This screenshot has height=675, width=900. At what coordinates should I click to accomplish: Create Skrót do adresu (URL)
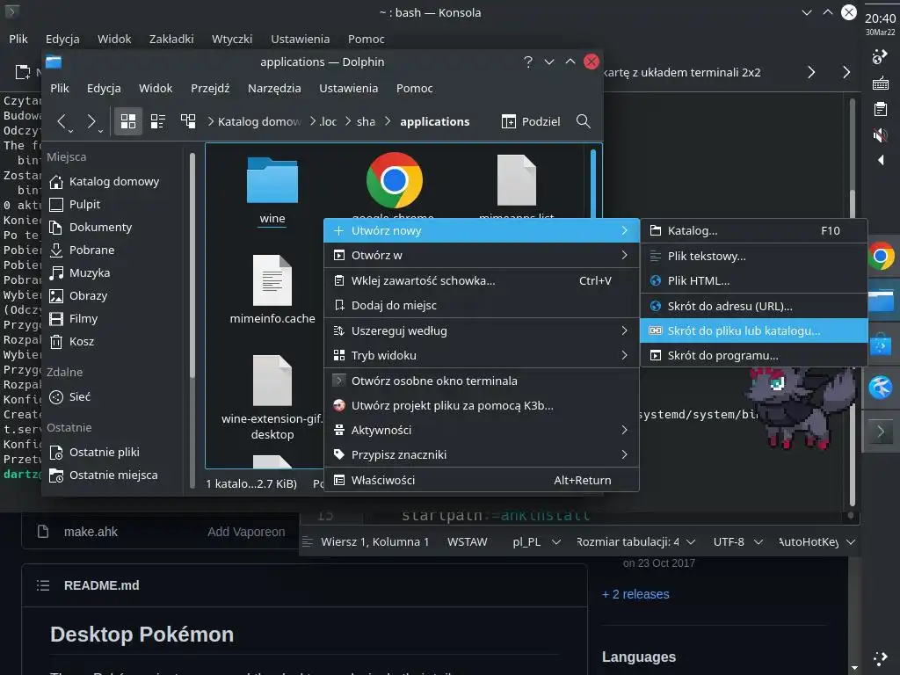(x=753, y=306)
